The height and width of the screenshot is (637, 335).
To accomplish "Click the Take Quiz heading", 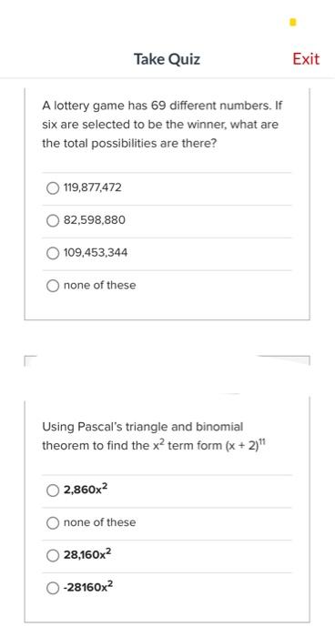I will click(167, 59).
